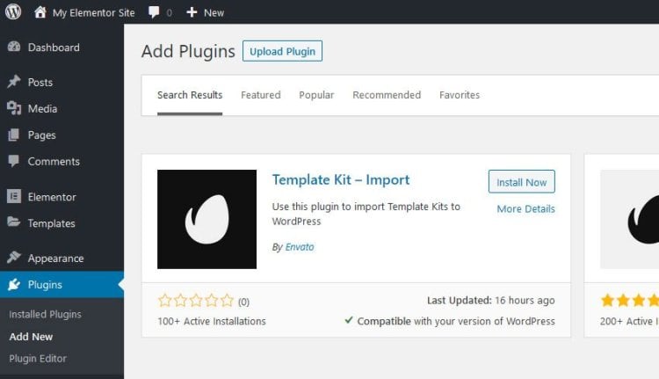Click the Appearance paintbrush icon
The width and height of the screenshot is (659, 379).
point(14,258)
